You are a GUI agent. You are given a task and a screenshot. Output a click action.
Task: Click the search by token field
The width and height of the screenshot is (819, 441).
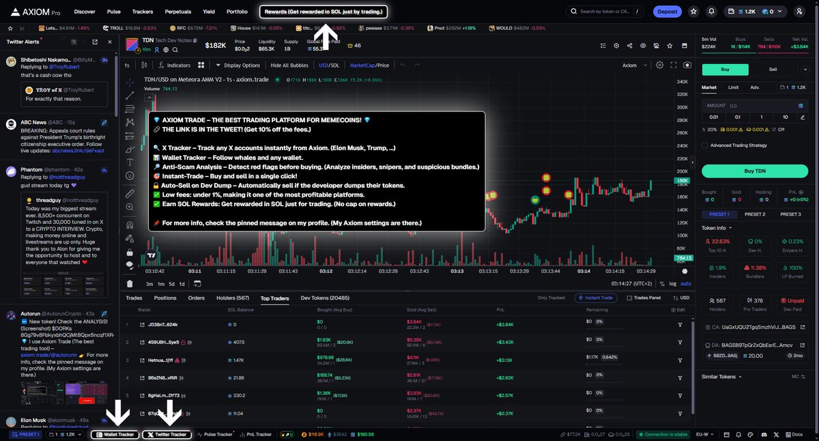(605, 12)
